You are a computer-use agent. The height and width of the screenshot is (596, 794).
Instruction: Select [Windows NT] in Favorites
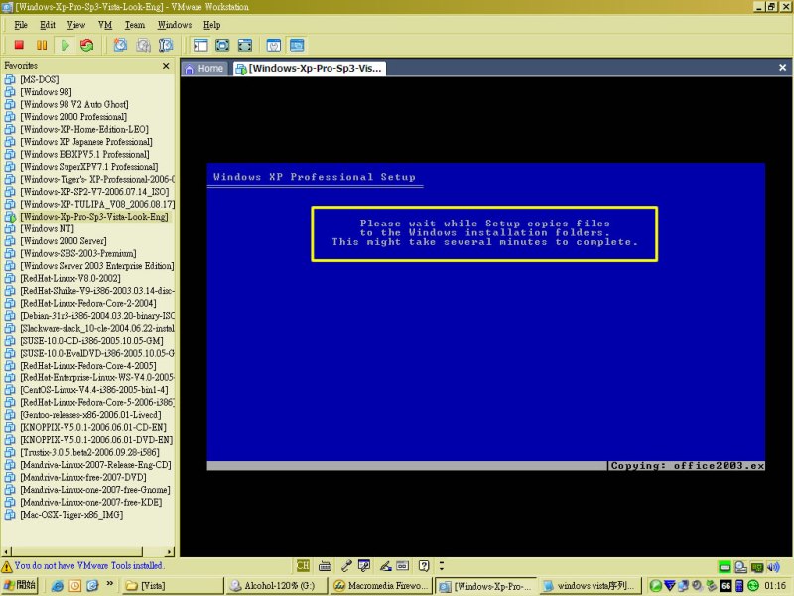coord(47,228)
